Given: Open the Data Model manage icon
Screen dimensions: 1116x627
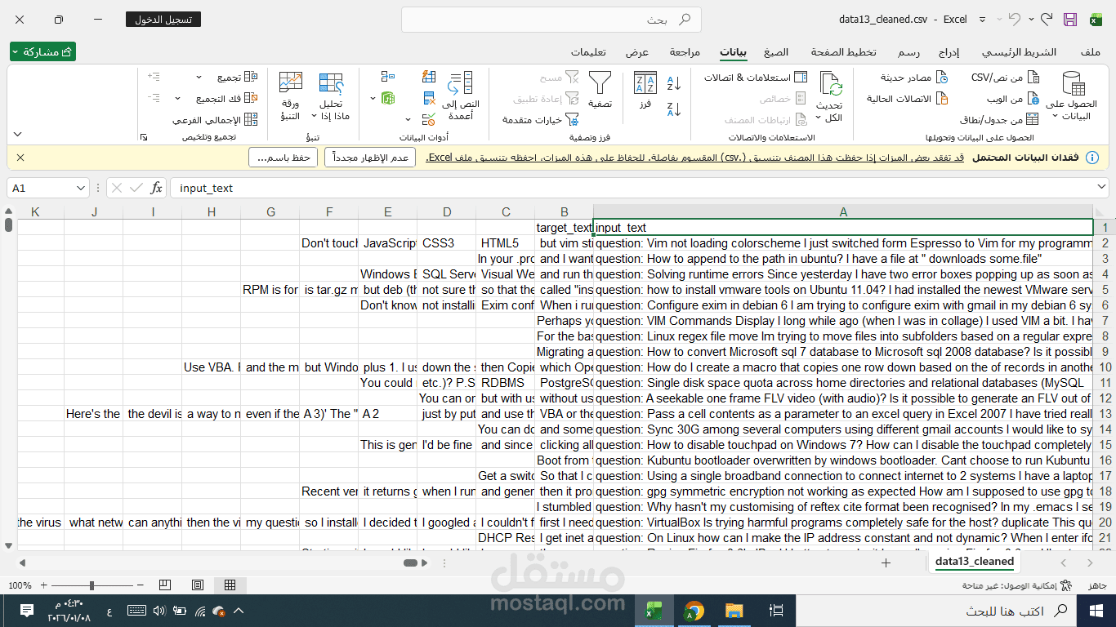Looking at the screenshot, I should pyautogui.click(x=388, y=99).
